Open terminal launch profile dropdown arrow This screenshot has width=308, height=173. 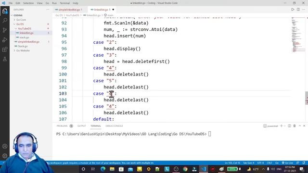point(284,126)
